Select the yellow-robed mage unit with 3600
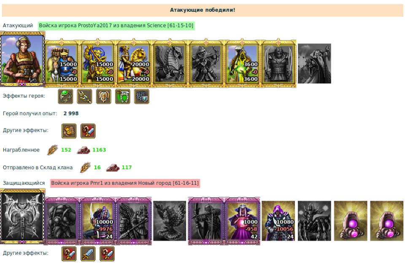This screenshot has height=264, width=405. pyautogui.click(x=242, y=64)
